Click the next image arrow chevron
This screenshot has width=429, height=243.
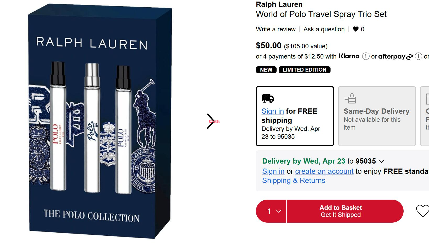[211, 121]
